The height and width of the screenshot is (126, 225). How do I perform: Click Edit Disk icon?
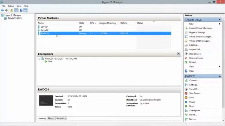[186, 45]
